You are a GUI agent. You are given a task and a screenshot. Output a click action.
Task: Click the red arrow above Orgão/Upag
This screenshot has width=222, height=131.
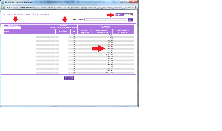pyautogui.click(x=16, y=20)
